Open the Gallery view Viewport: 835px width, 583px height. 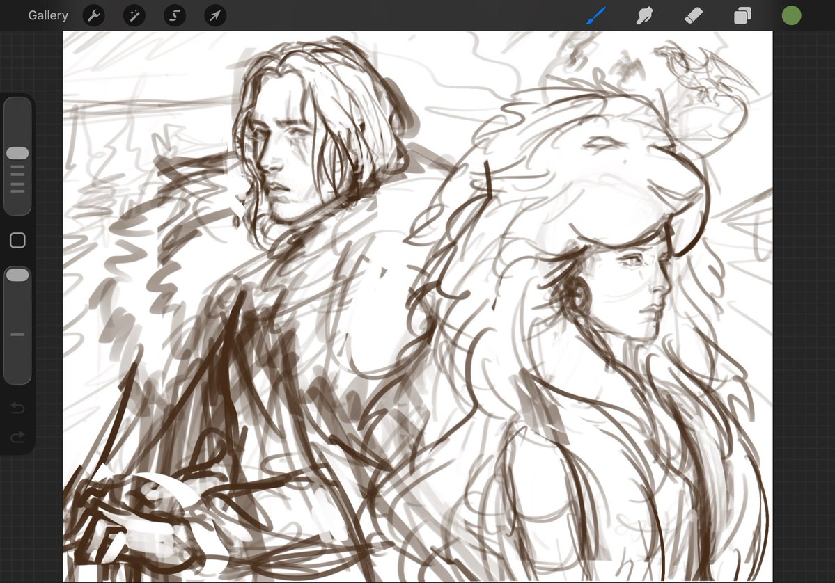48,15
